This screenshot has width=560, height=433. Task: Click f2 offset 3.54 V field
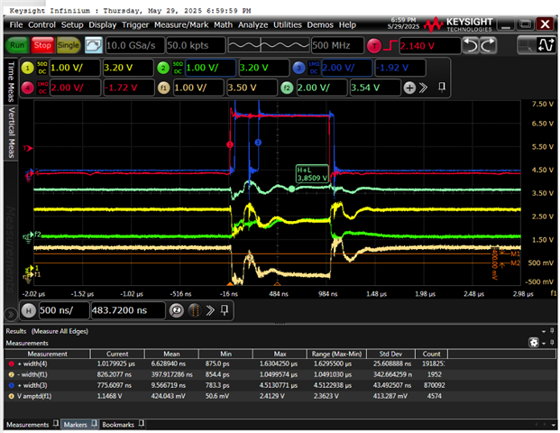coord(375,88)
